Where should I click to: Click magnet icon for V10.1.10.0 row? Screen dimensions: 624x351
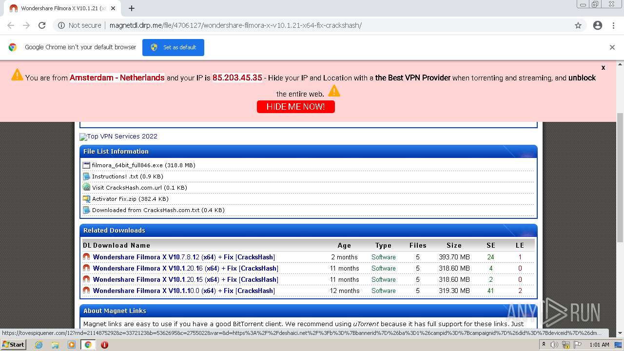point(86,290)
